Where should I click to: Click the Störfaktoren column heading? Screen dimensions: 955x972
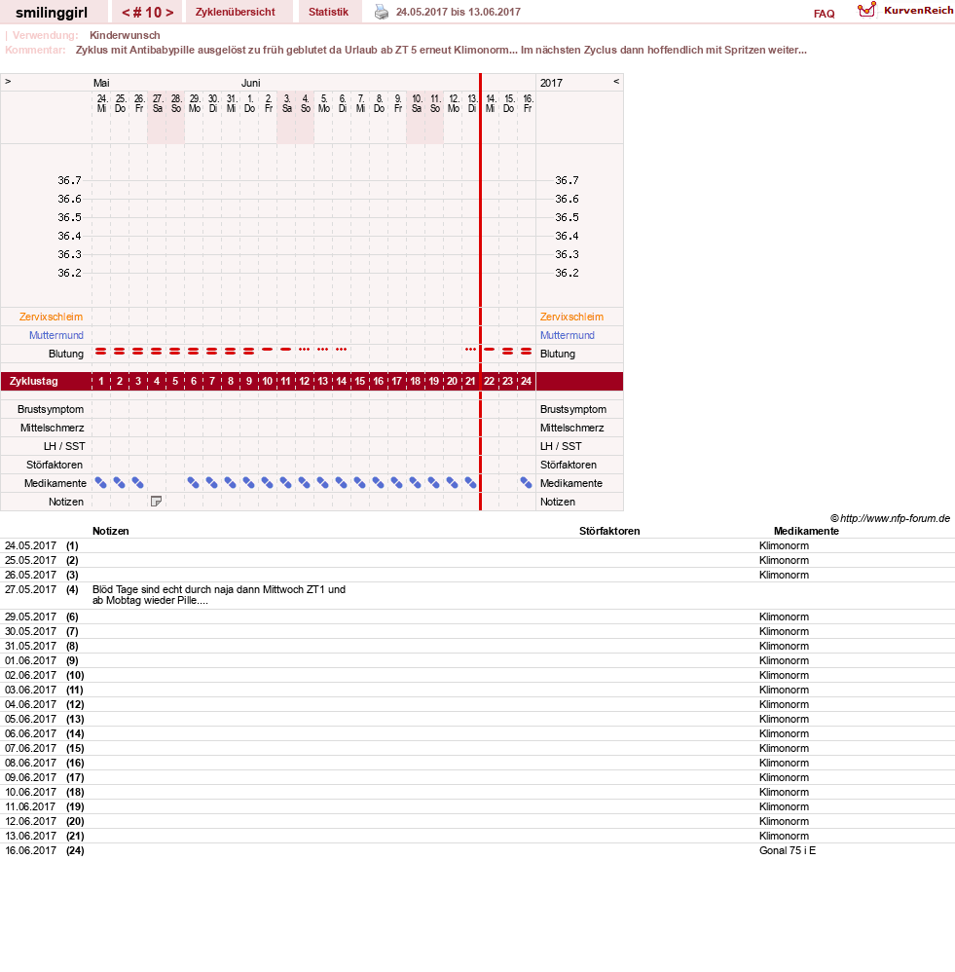(x=609, y=531)
